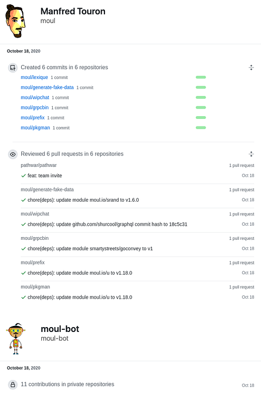Open the smartystreets/goconvey update pull request
The height and width of the screenshot is (405, 261).
[90, 249]
